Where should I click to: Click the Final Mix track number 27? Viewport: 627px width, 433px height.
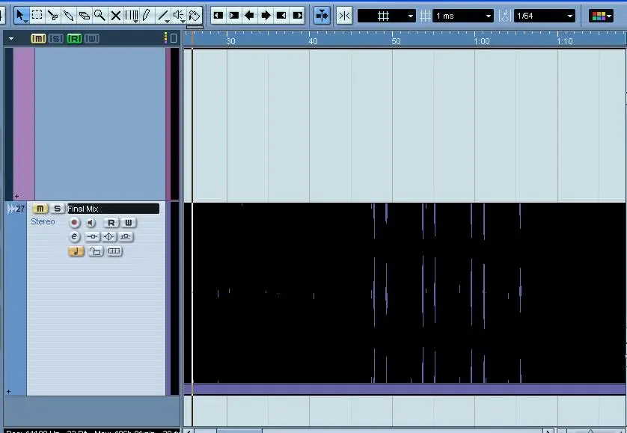pyautogui.click(x=20, y=209)
